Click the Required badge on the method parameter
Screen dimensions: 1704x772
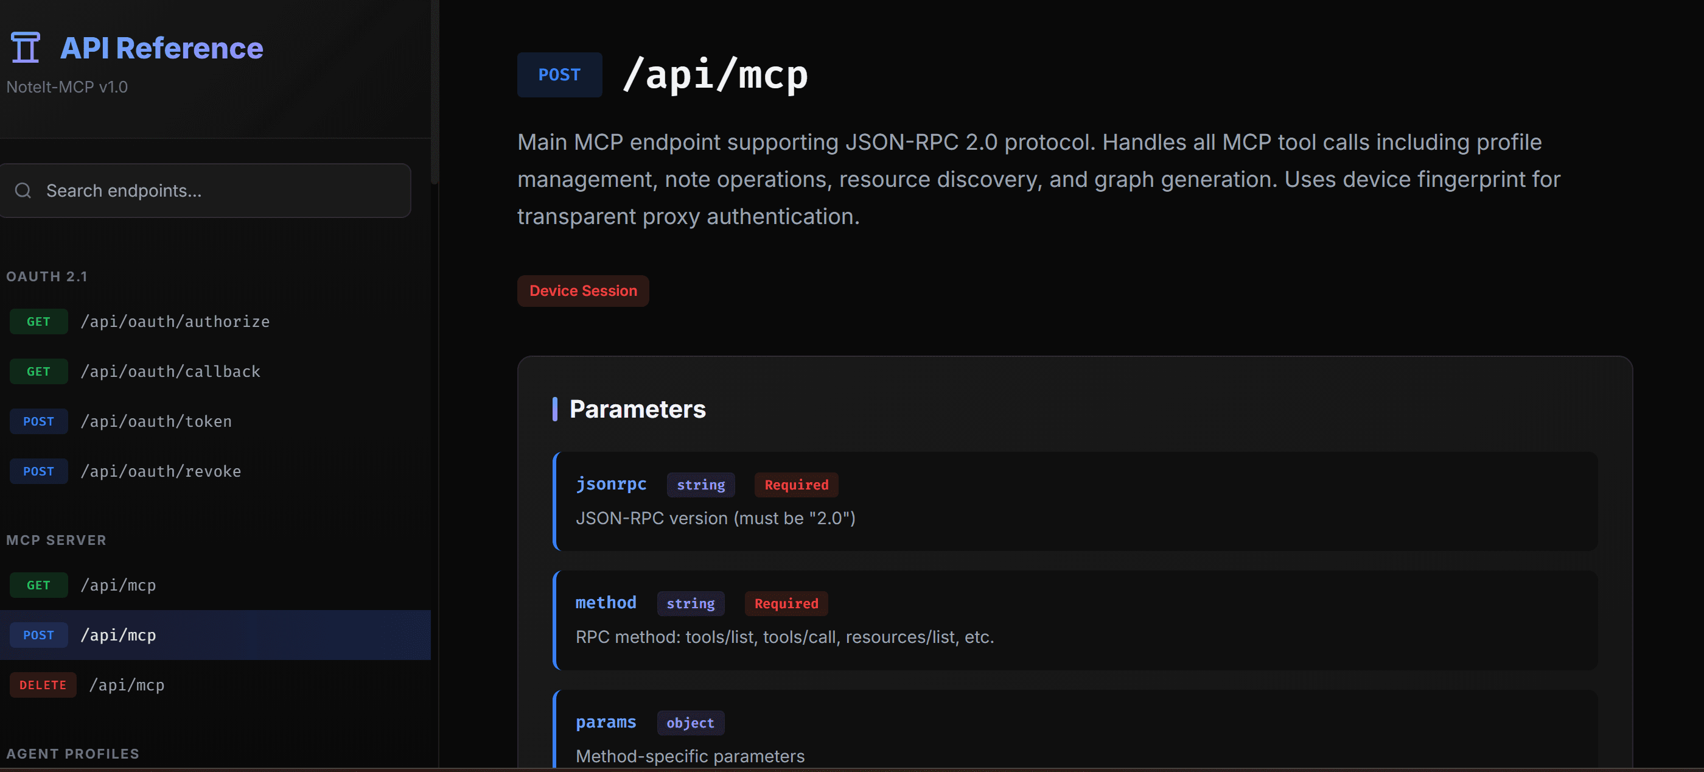click(785, 603)
